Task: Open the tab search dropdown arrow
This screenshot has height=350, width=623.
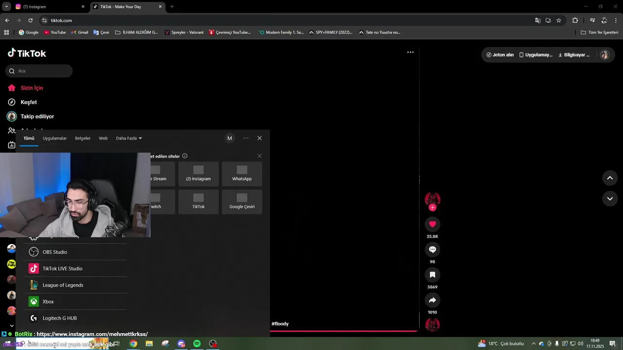Action: [6, 7]
